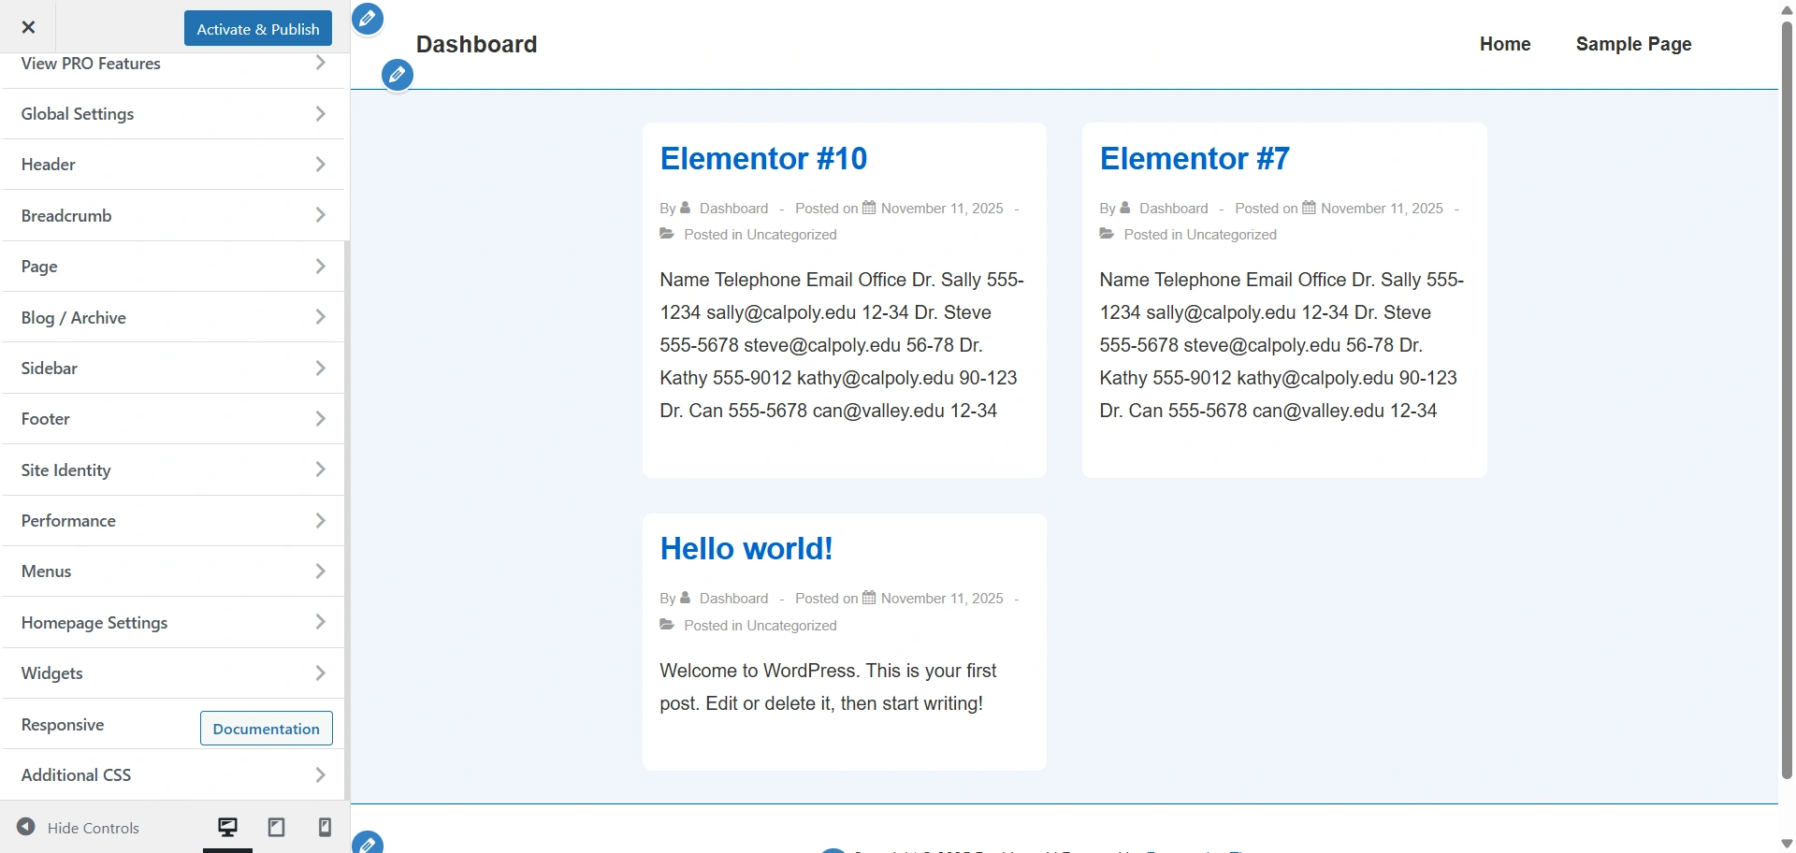This screenshot has height=853, width=1796.
Task: Click scrollbar down arrow in preview
Action: pyautogui.click(x=1787, y=845)
